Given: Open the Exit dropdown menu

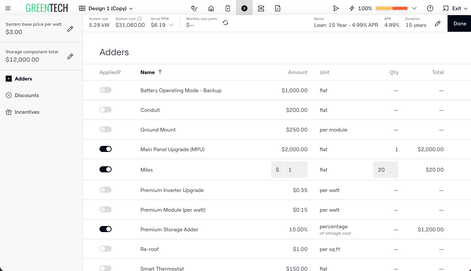Looking at the screenshot, I should 455,8.
